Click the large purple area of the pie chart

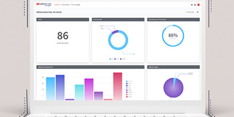173,88
